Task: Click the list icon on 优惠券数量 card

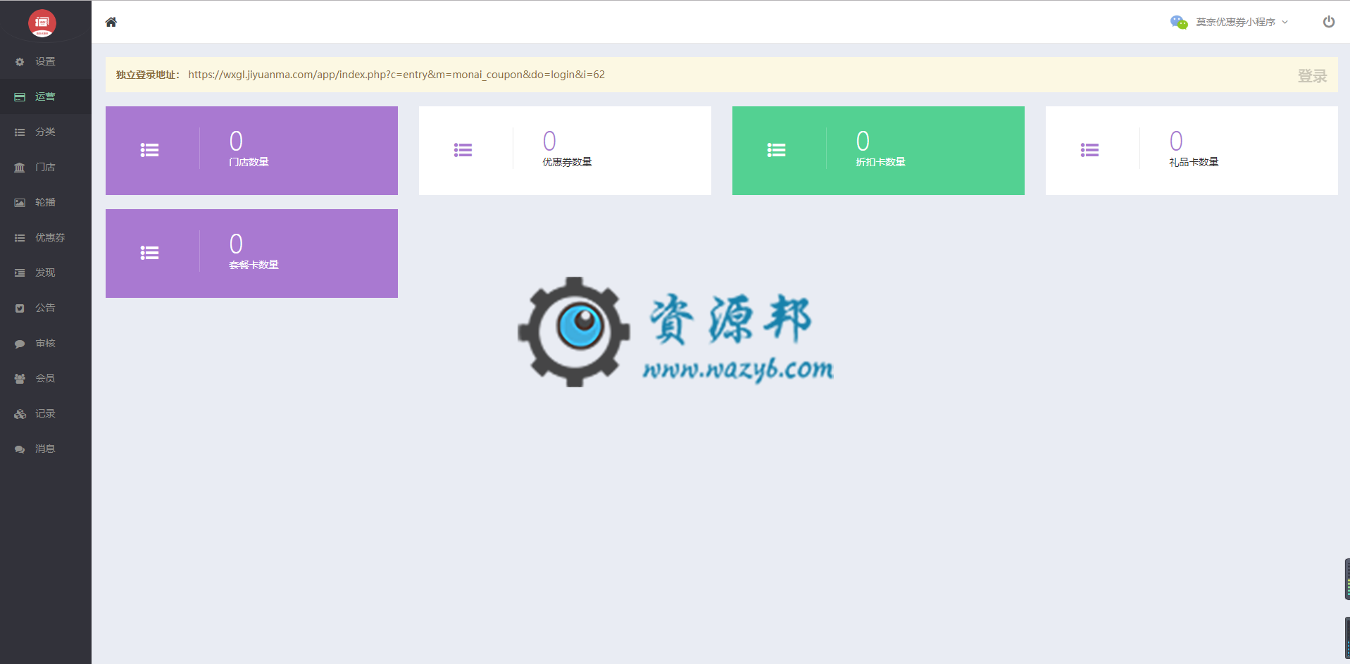Action: 463,150
